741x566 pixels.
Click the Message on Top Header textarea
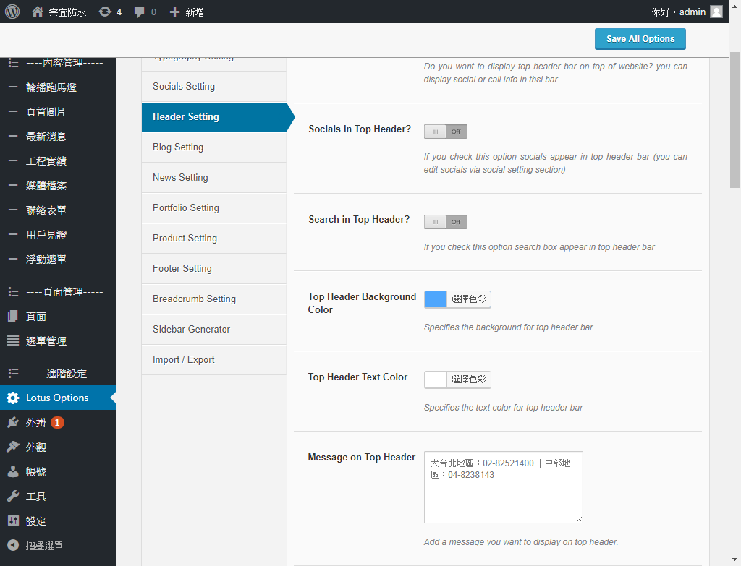click(504, 487)
